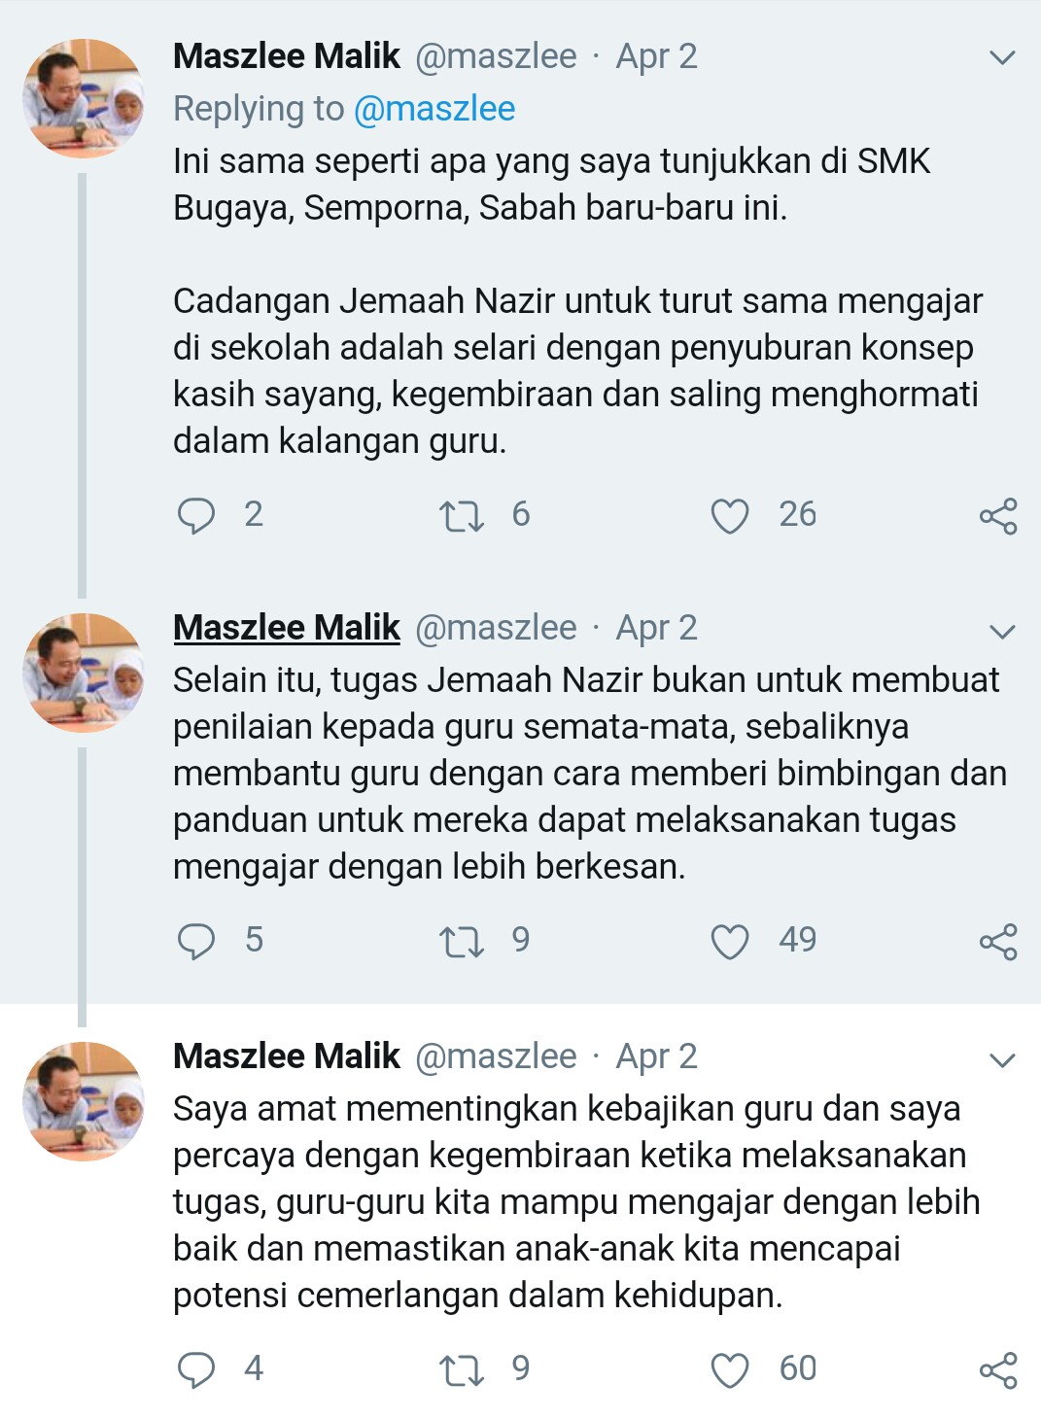Like the tweet with 60 likes
Screen dimensions: 1041x1419
[x=730, y=1369]
